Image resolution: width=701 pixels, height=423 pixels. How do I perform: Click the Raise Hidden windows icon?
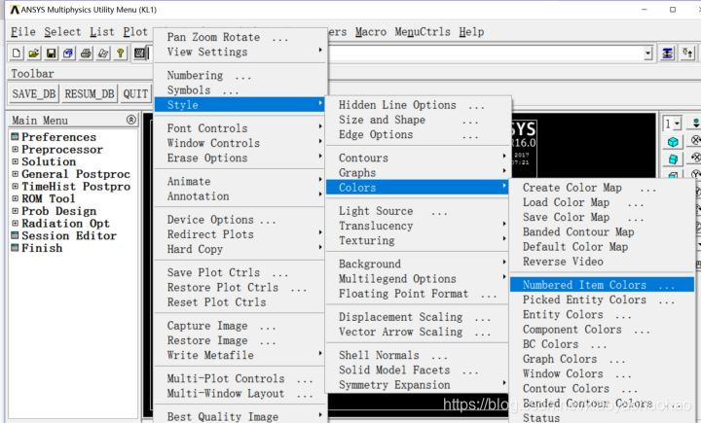668,53
